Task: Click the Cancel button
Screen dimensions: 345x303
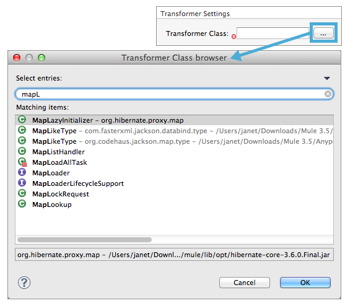Action: [245, 283]
